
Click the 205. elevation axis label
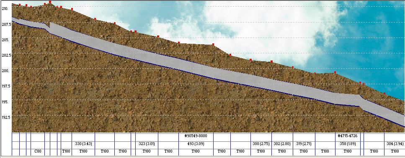(x=5, y=40)
